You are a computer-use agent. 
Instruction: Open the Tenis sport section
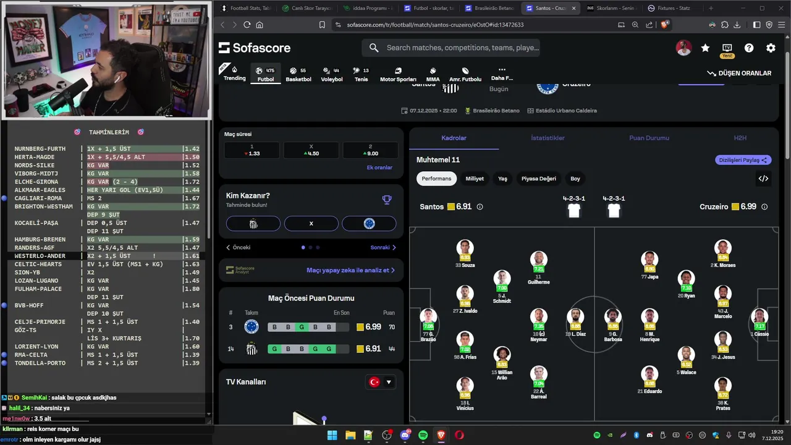click(x=361, y=74)
